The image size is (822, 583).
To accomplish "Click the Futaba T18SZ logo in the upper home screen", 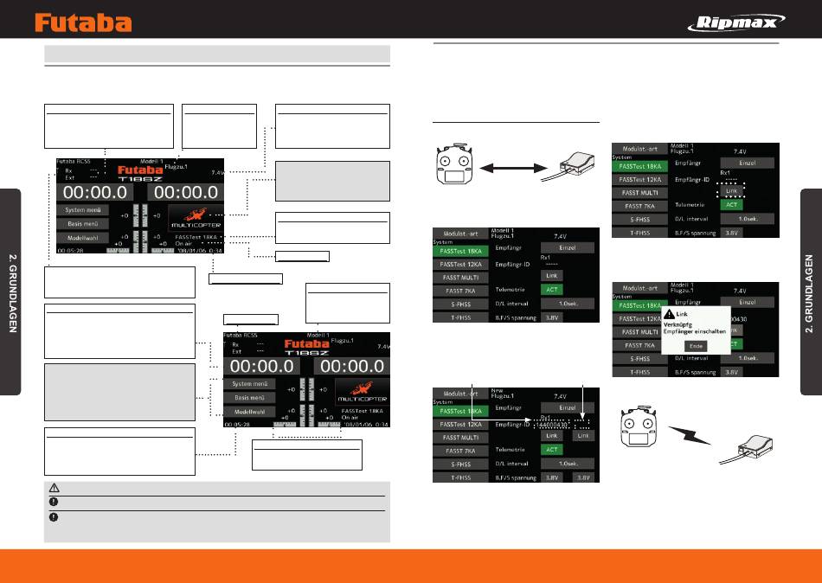I will pos(140,174).
